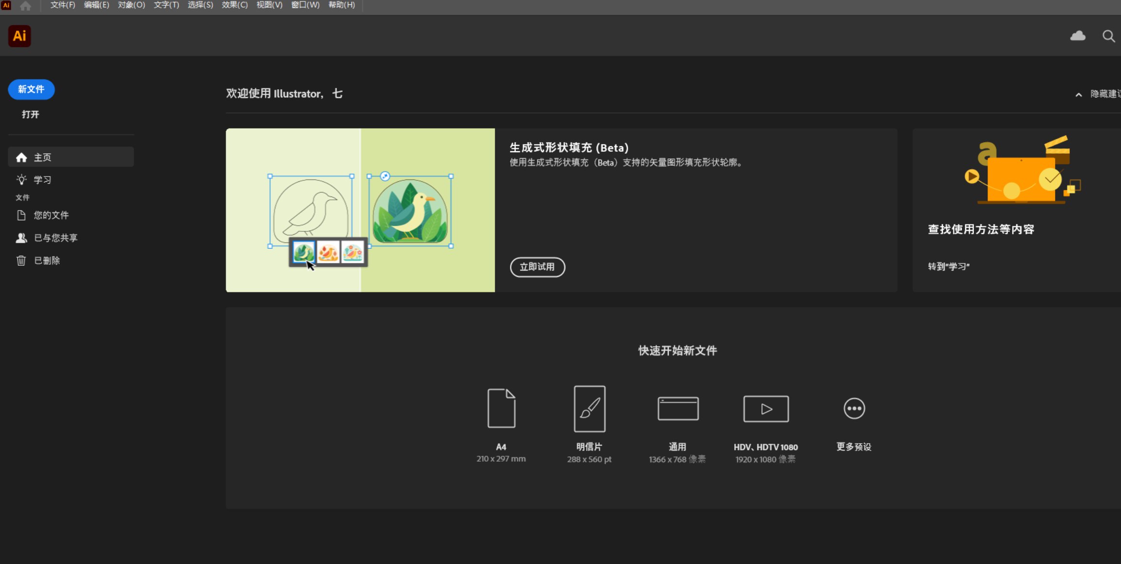Click the search magnifier icon
Screen dimensions: 1121x564
(x=1108, y=36)
